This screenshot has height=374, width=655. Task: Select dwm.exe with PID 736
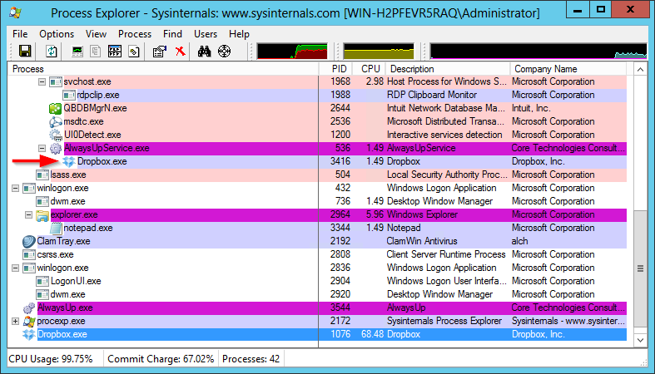point(317,201)
